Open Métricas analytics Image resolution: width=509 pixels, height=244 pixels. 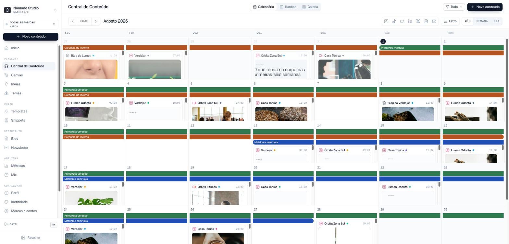pos(29,166)
